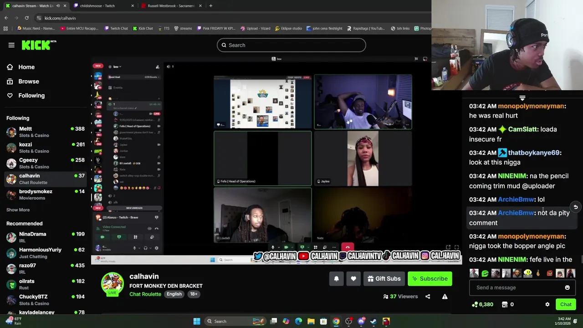Open Microsoft Edge from taskbar
This screenshot has height=328, width=583.
(x=298, y=322)
